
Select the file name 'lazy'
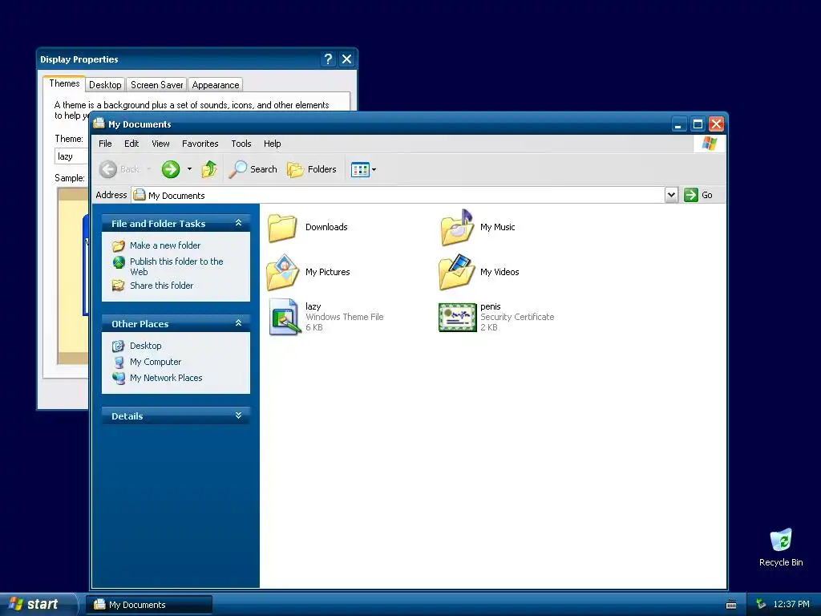[x=313, y=306]
